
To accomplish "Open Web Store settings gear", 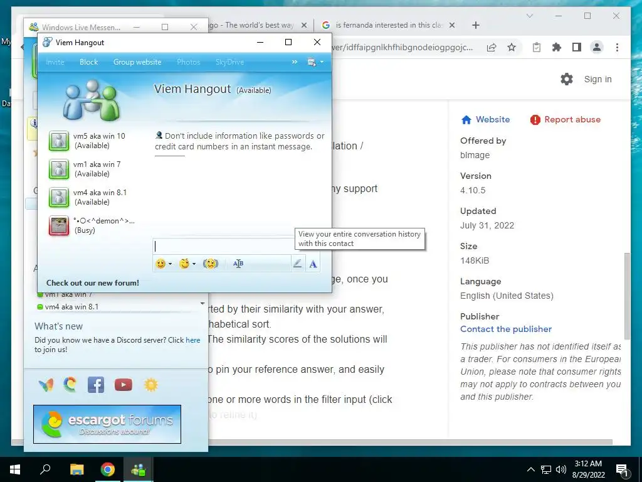I will tap(567, 79).
